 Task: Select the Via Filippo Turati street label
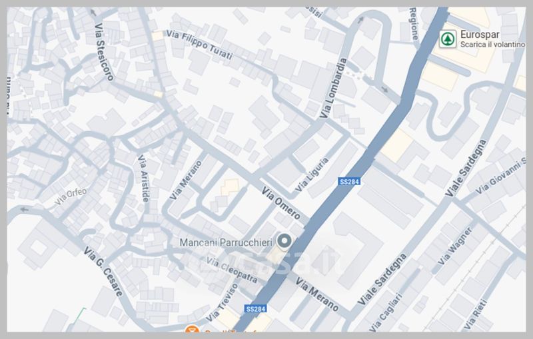[x=199, y=45]
